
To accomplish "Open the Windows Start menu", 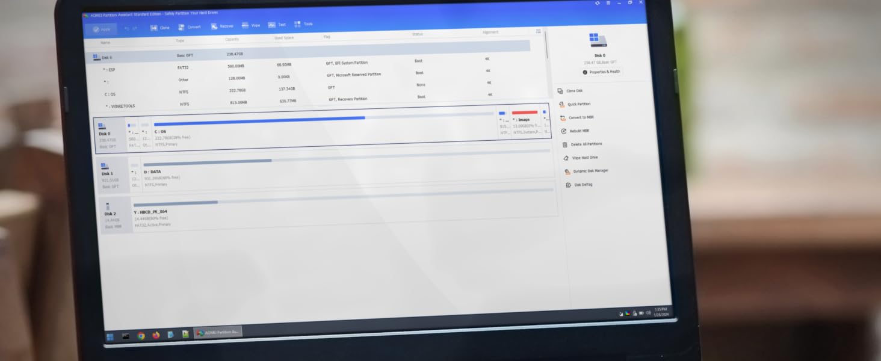I will point(110,336).
